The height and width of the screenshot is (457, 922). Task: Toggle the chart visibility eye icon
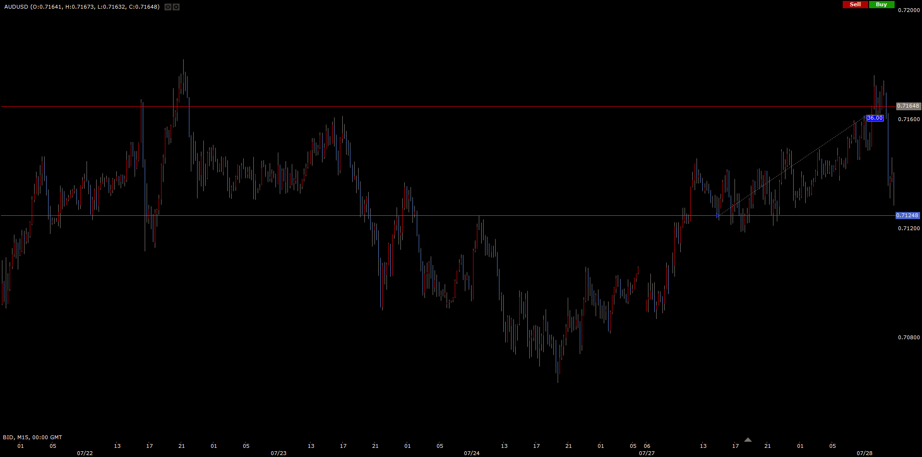168,7
